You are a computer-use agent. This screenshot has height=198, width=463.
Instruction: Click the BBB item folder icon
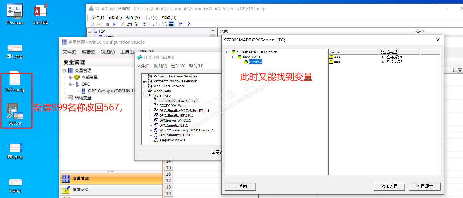331,62
